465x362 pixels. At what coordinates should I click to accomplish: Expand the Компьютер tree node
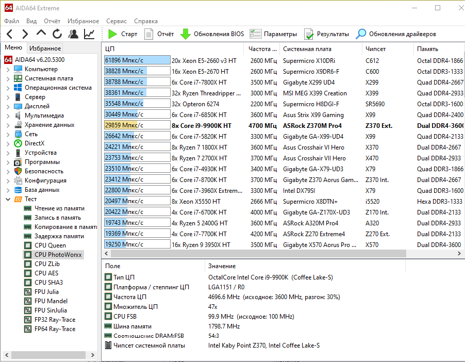tap(8, 69)
